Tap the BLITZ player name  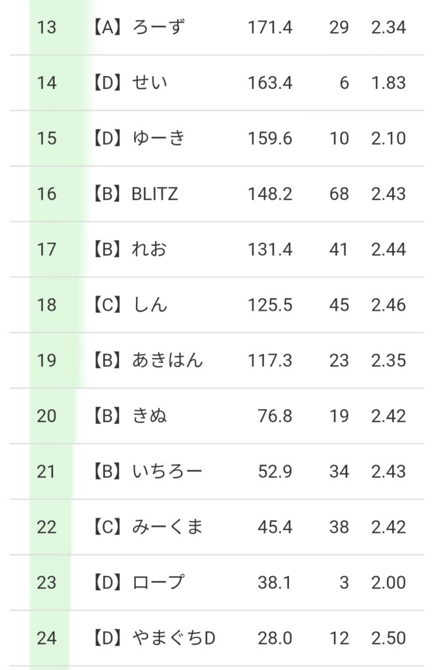pyautogui.click(x=154, y=194)
